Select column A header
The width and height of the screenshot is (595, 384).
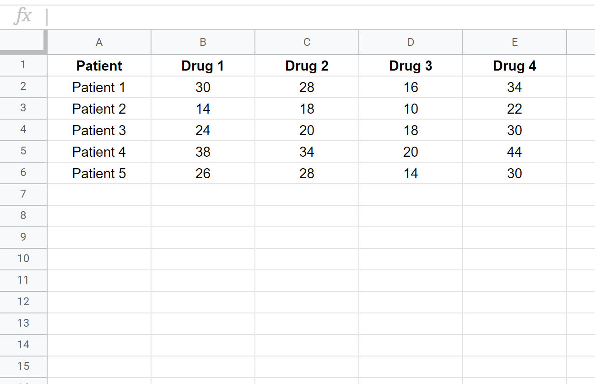pyautogui.click(x=99, y=42)
